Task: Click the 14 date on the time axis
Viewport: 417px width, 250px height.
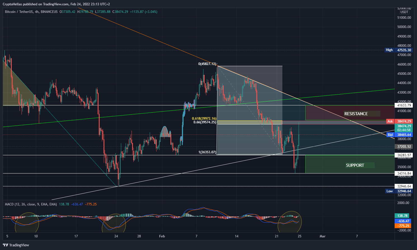Action: 237,236
